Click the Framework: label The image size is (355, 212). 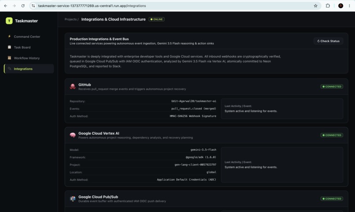[78, 157]
